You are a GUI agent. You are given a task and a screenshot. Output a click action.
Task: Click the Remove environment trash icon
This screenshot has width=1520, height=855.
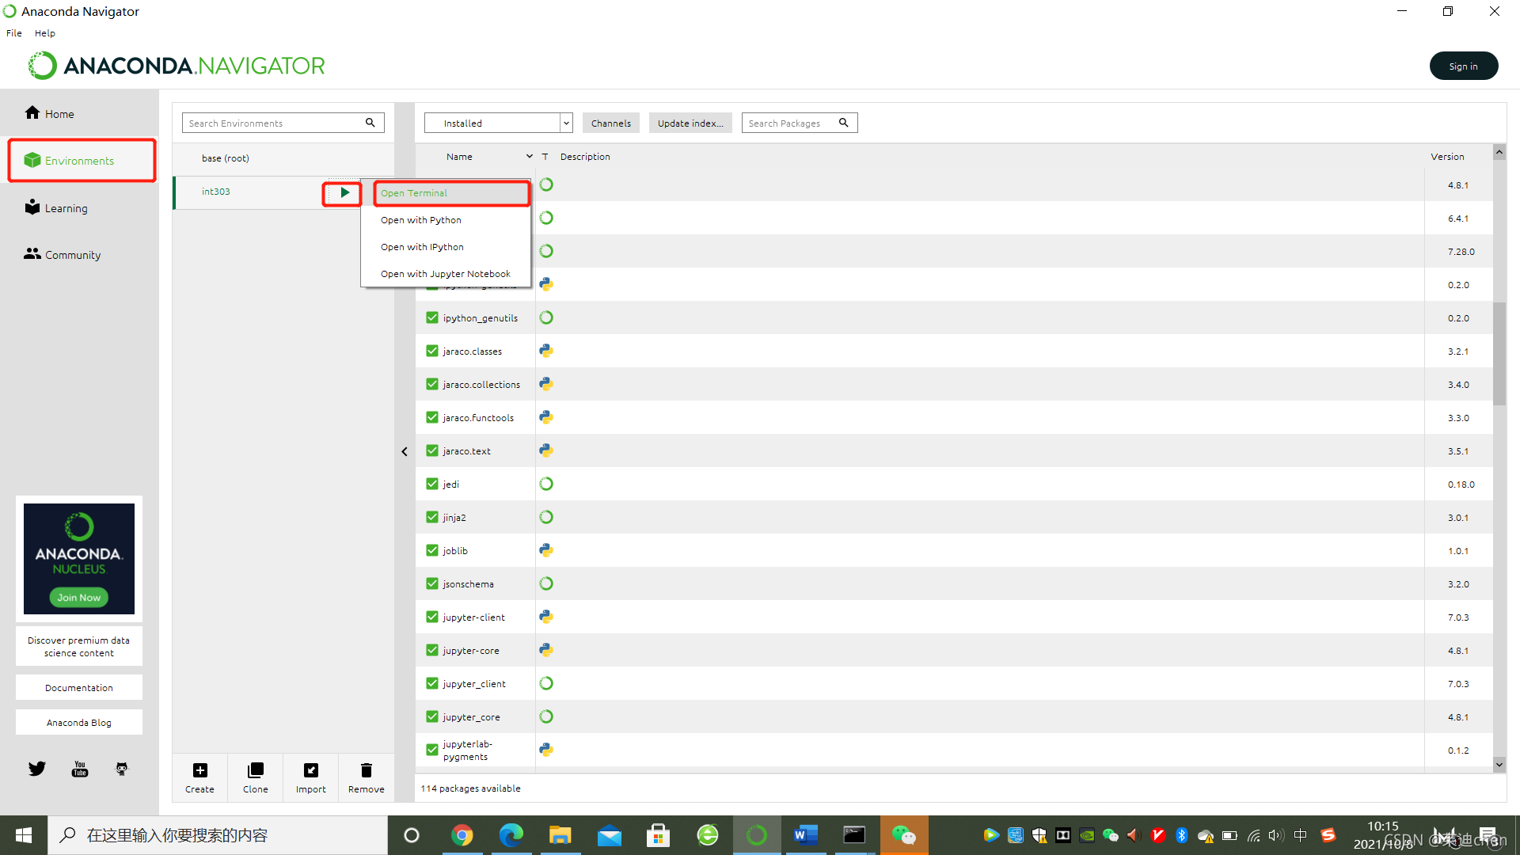pos(366,770)
